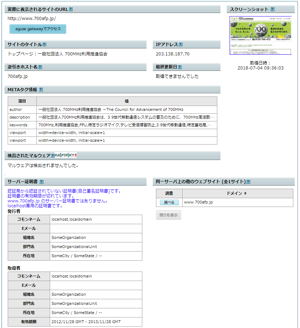Click the reverse hostname 700afp.jp
300x328 pixels.
(x=18, y=76)
